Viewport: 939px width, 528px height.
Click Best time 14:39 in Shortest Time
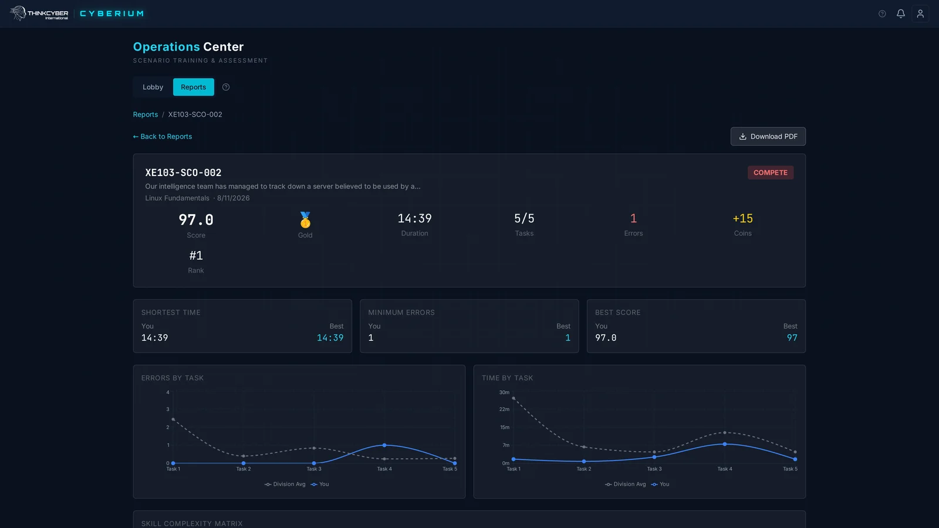(x=330, y=338)
